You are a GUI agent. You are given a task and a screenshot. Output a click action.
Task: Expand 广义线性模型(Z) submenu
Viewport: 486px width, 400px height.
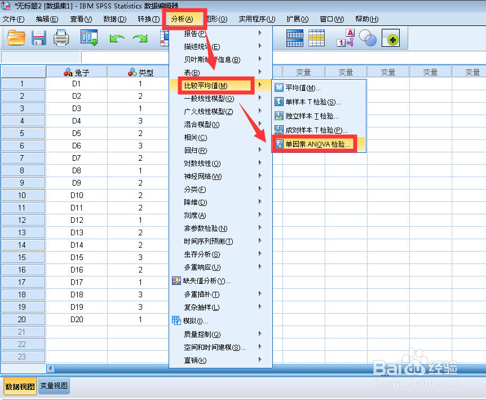point(220,112)
